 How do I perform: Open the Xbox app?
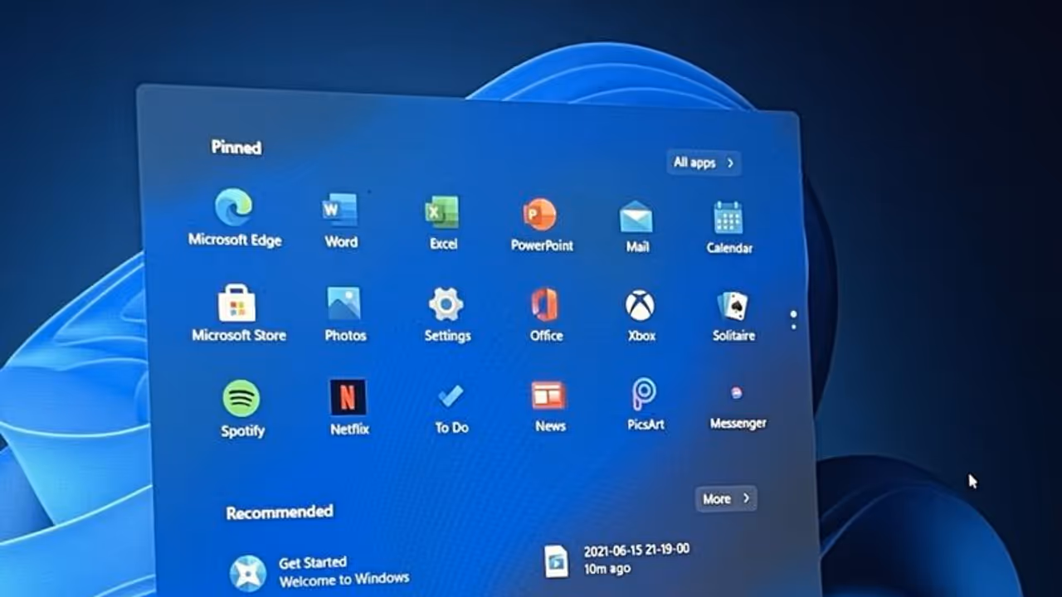pyautogui.click(x=641, y=306)
